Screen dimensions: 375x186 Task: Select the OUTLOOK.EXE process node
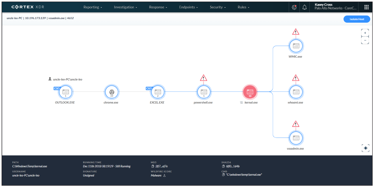[66, 92]
